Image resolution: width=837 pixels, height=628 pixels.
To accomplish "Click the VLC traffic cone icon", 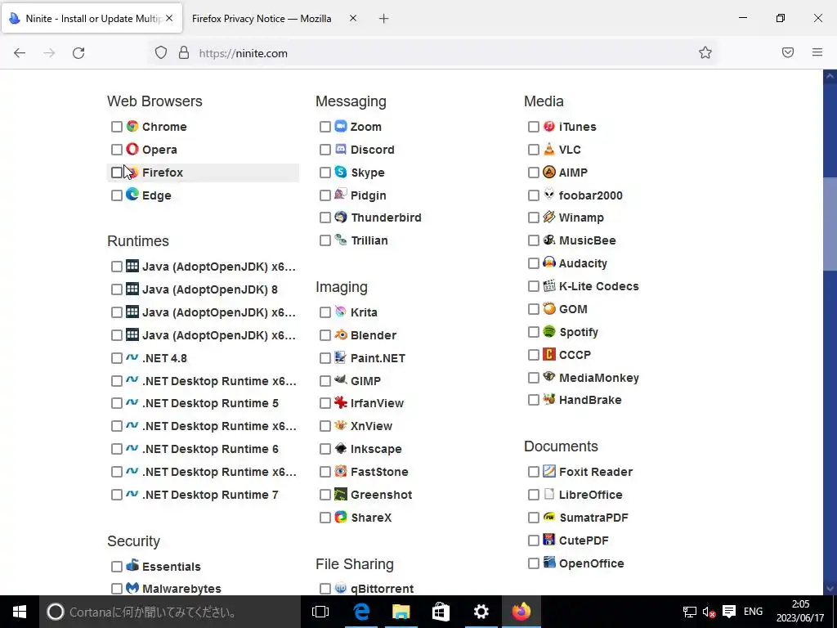I will [549, 150].
